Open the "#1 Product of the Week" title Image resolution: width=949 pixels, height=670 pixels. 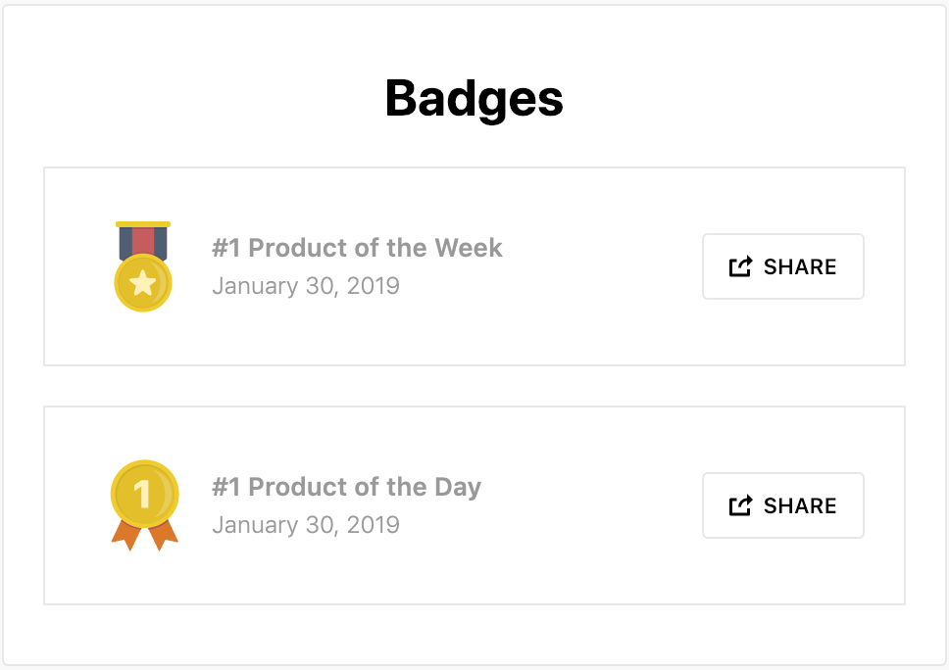click(357, 248)
